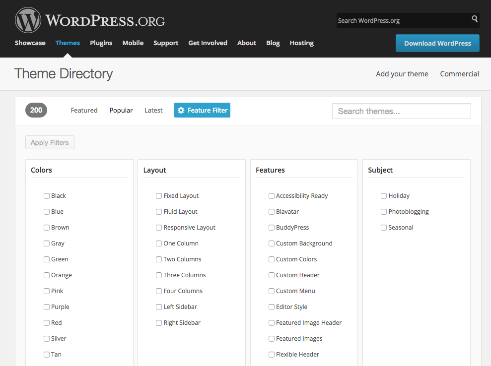Check the Holiday subject checkbox
Image resolution: width=491 pixels, height=366 pixels.
384,196
